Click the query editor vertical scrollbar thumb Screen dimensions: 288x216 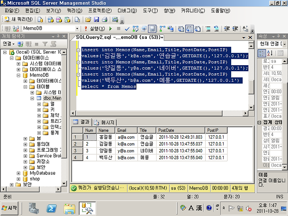(251, 87)
